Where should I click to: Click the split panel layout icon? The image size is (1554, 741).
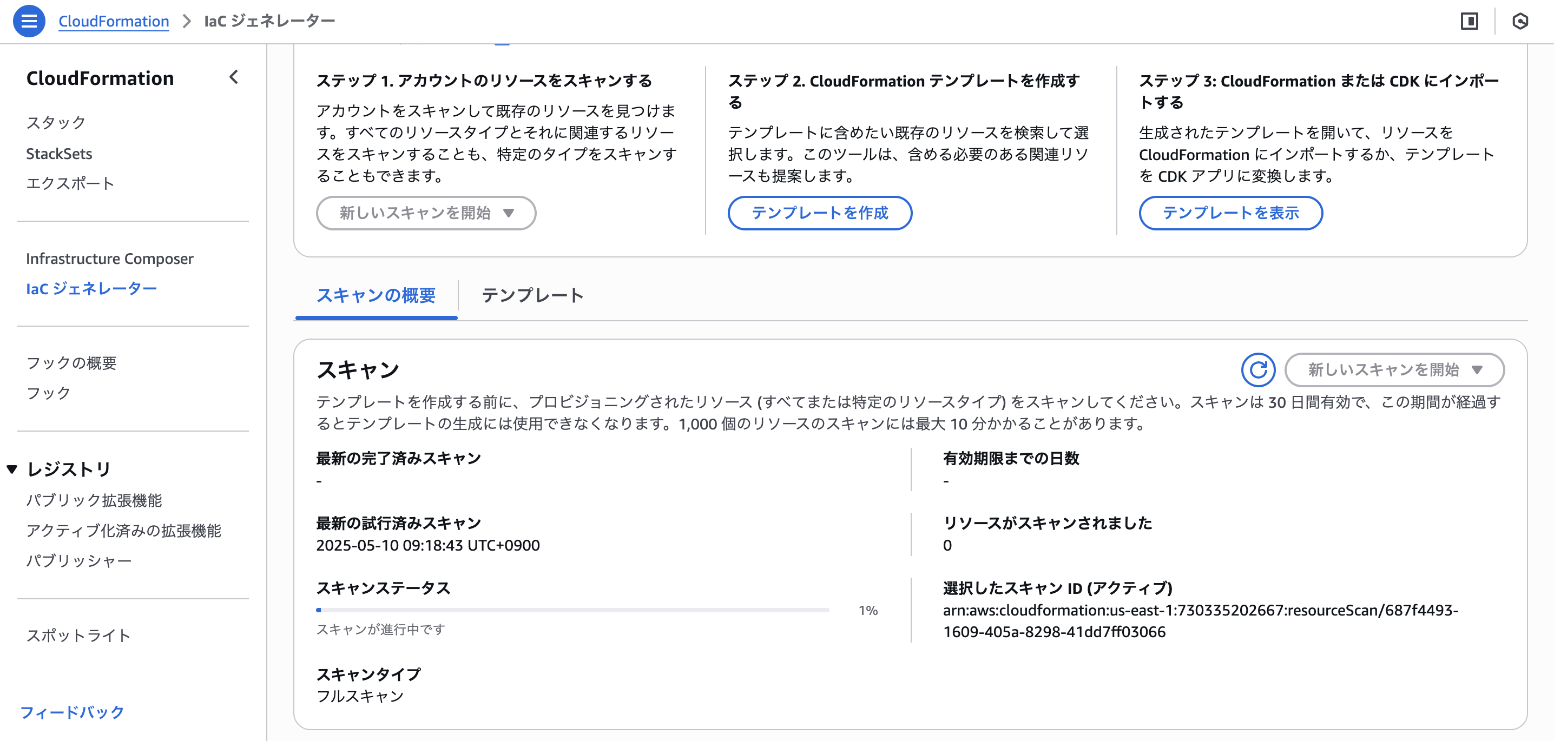point(1469,21)
